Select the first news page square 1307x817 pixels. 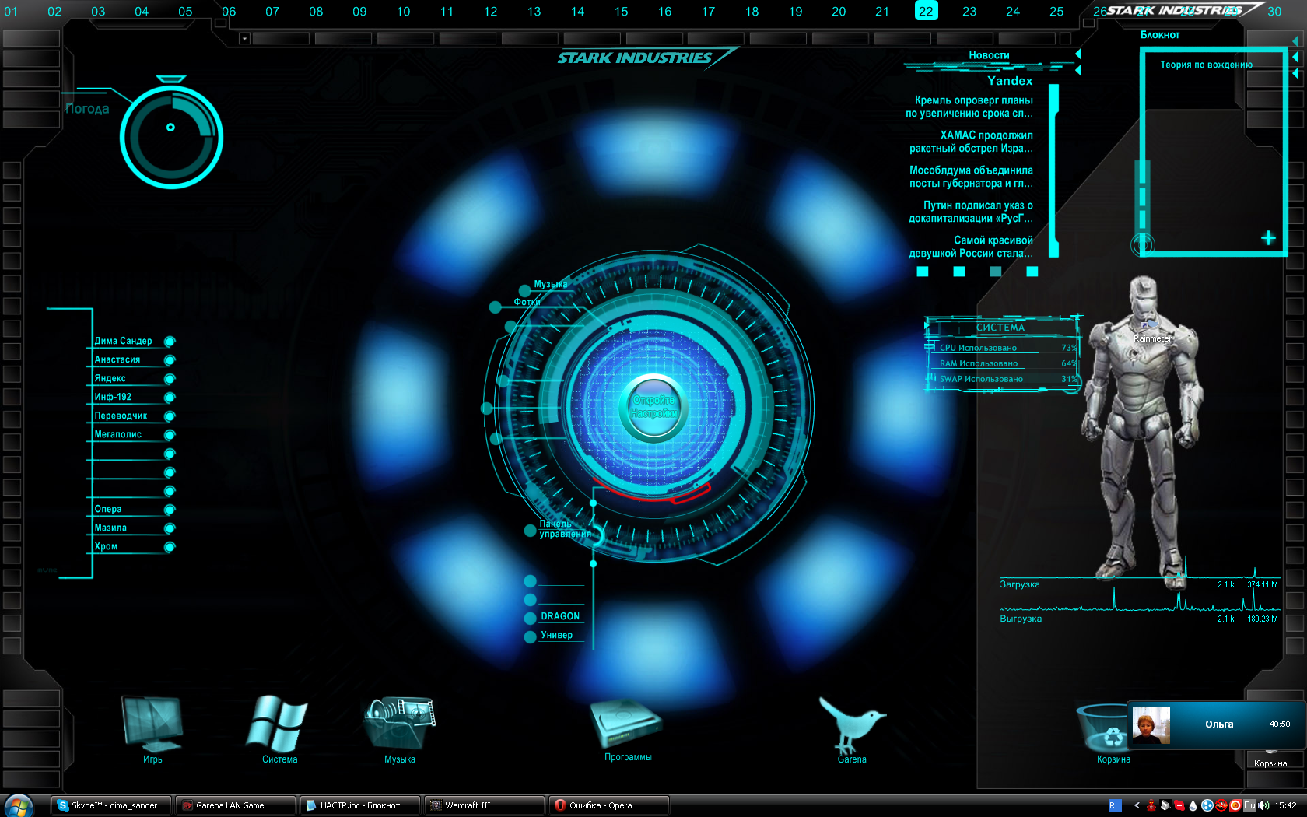[x=923, y=272]
